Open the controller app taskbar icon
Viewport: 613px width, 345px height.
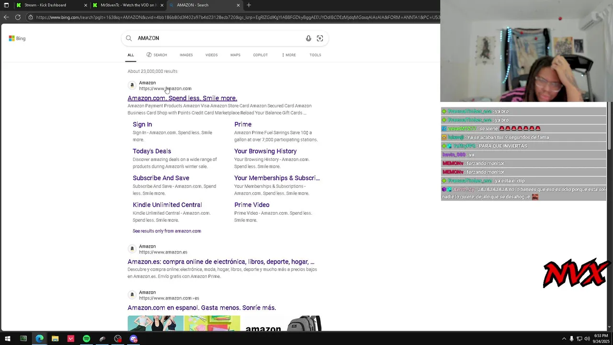[102, 339]
